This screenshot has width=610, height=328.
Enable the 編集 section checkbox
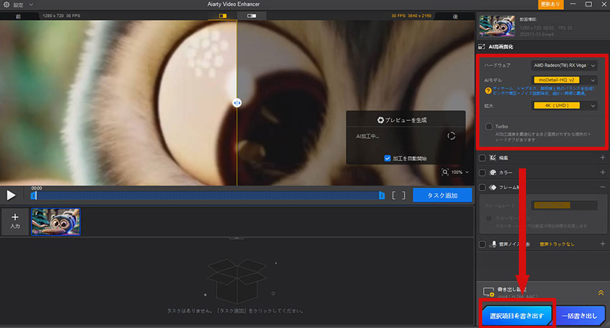pyautogui.click(x=482, y=158)
